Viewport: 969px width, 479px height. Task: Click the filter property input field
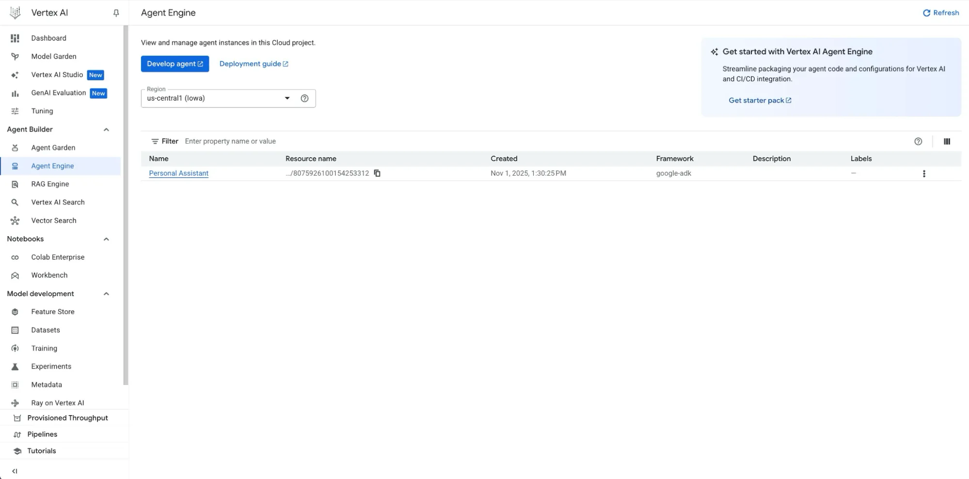291,141
